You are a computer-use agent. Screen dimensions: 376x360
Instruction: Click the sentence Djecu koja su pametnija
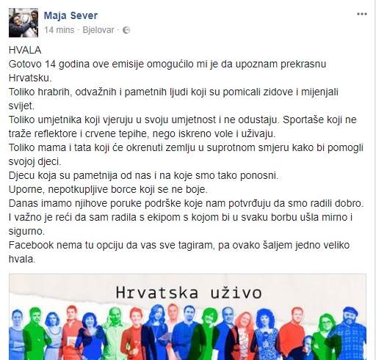click(143, 175)
